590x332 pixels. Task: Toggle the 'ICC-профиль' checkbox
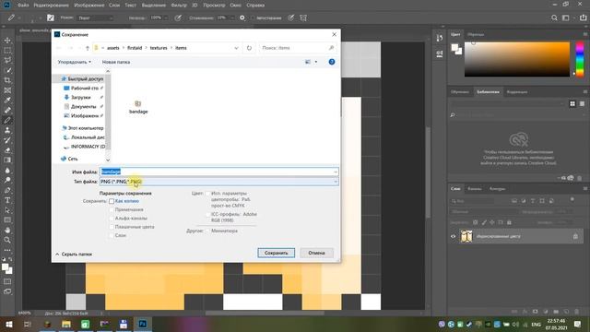coord(207,214)
